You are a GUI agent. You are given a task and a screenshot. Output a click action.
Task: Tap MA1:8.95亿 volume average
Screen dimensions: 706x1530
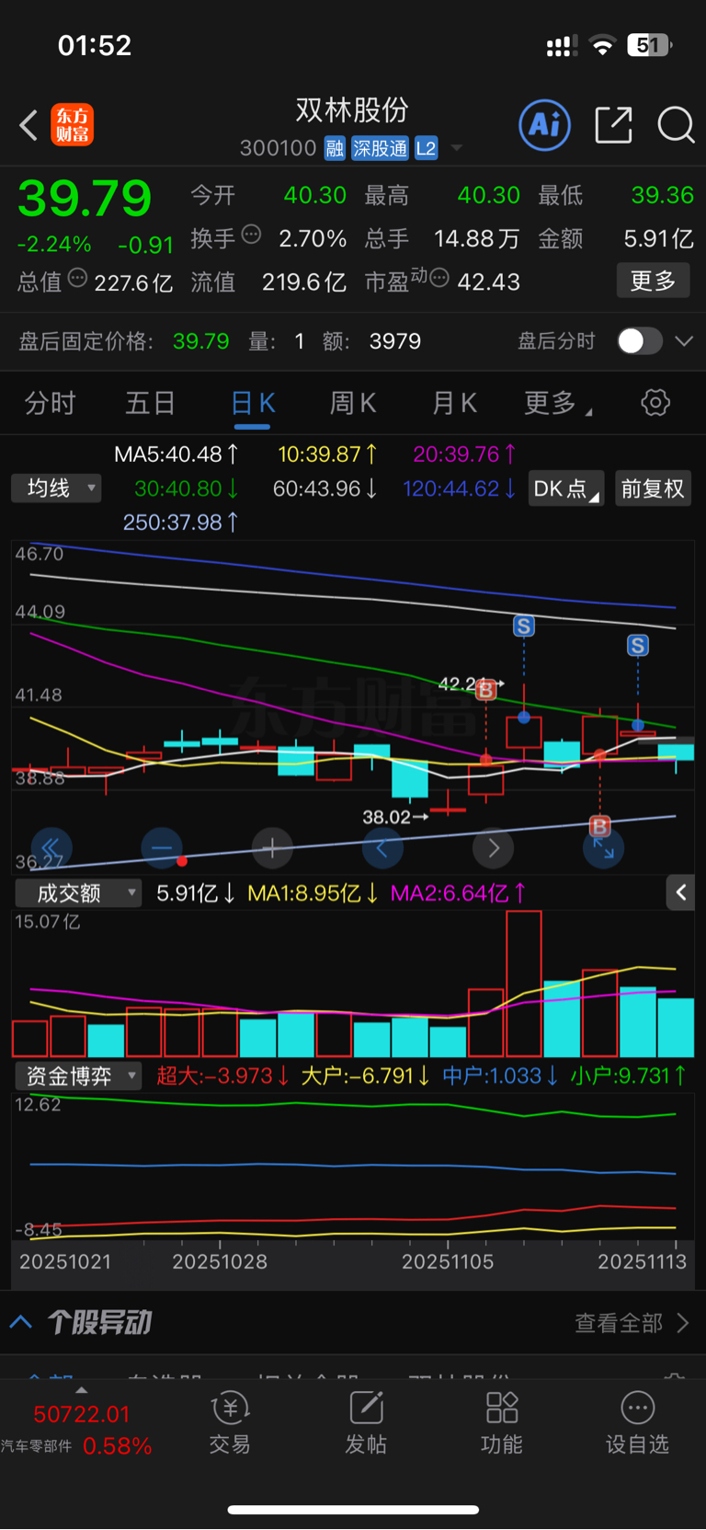point(313,893)
